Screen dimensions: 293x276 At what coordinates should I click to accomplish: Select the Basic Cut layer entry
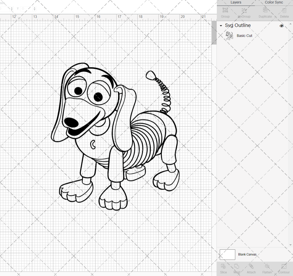245,35
